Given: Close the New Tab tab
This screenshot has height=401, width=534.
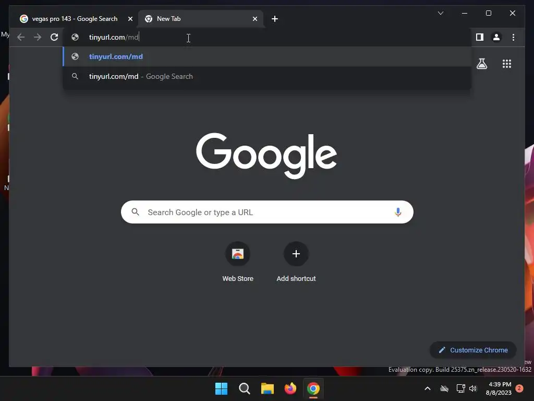Looking at the screenshot, I should (254, 19).
